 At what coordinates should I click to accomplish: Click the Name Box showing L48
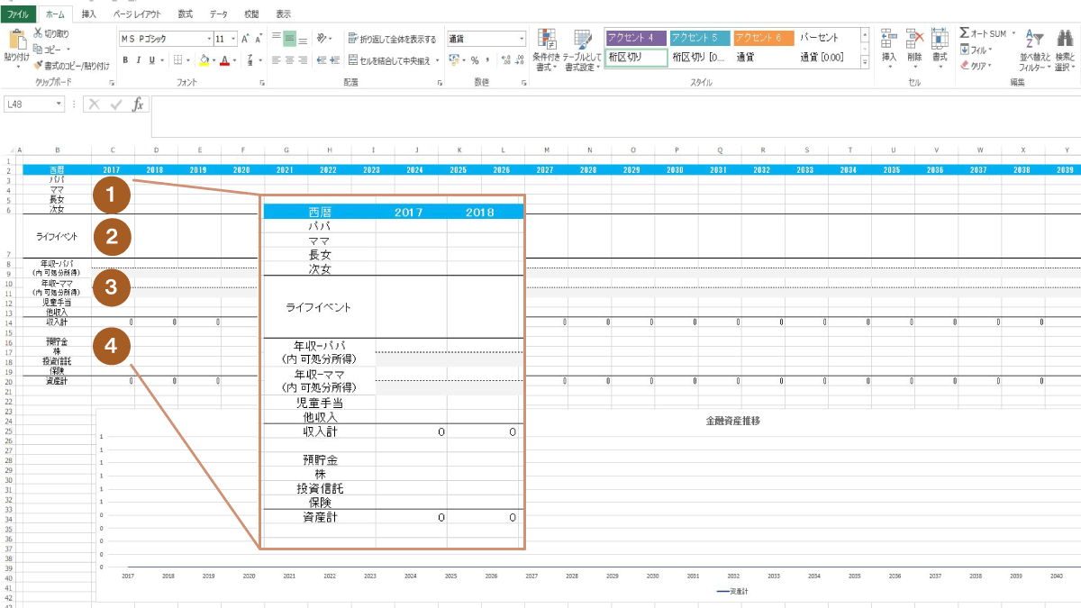tap(30, 104)
